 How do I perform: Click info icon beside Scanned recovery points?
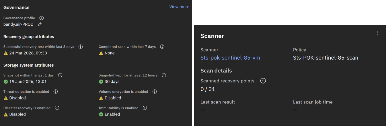point(263,81)
